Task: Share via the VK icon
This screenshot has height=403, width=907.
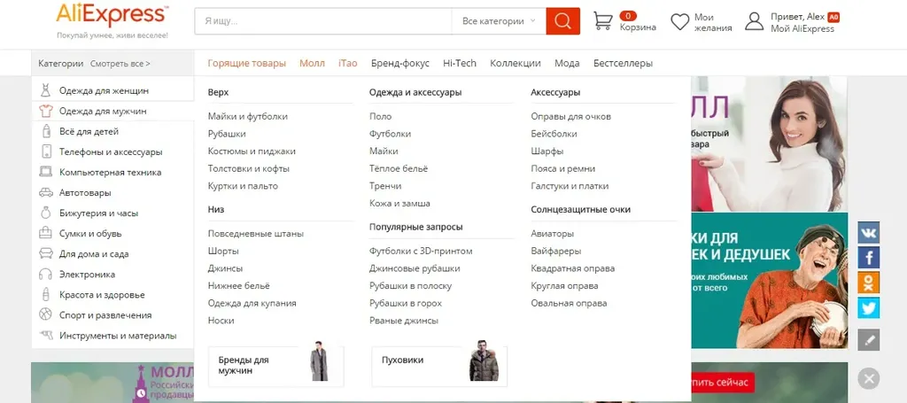Action: (868, 232)
